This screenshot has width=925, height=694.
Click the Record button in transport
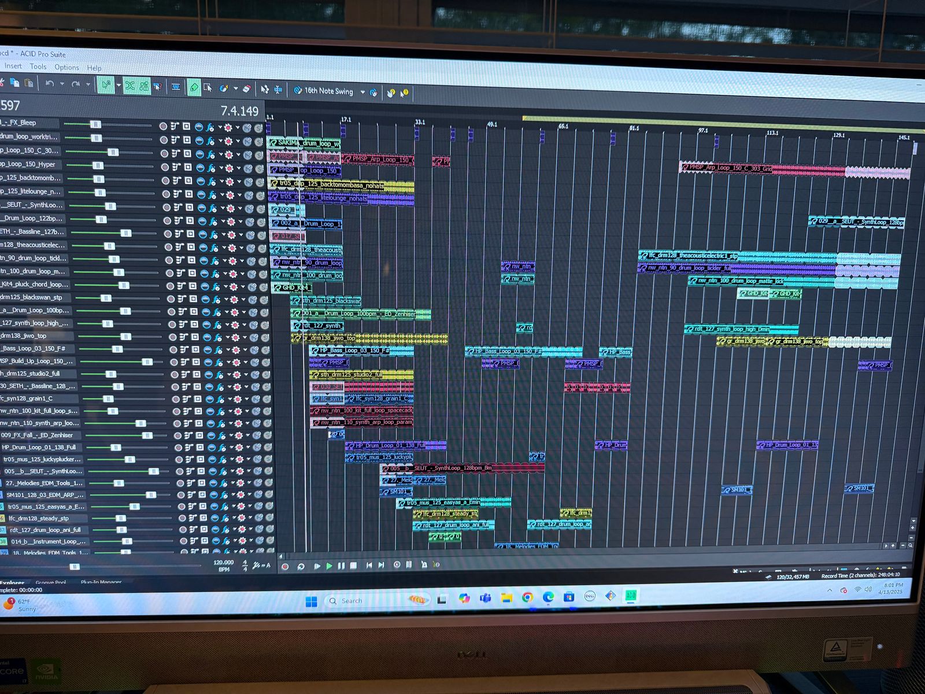pos(284,566)
